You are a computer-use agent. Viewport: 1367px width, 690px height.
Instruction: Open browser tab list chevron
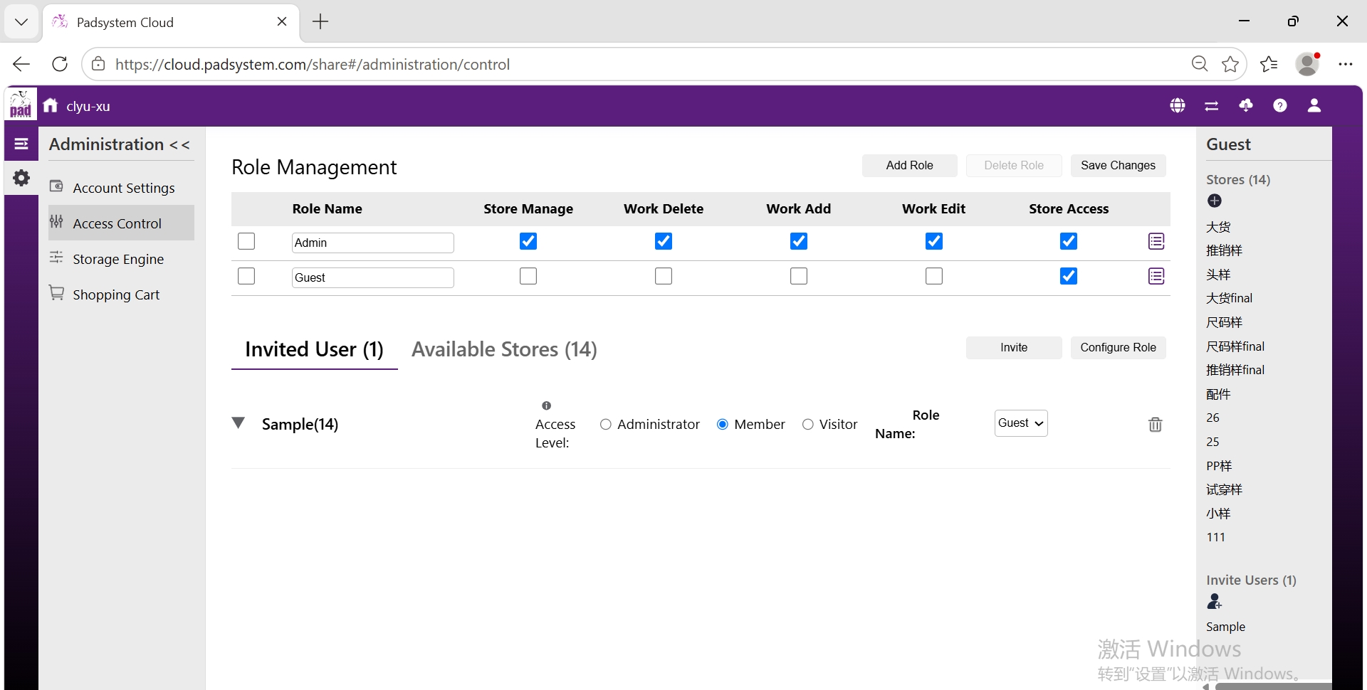click(21, 22)
